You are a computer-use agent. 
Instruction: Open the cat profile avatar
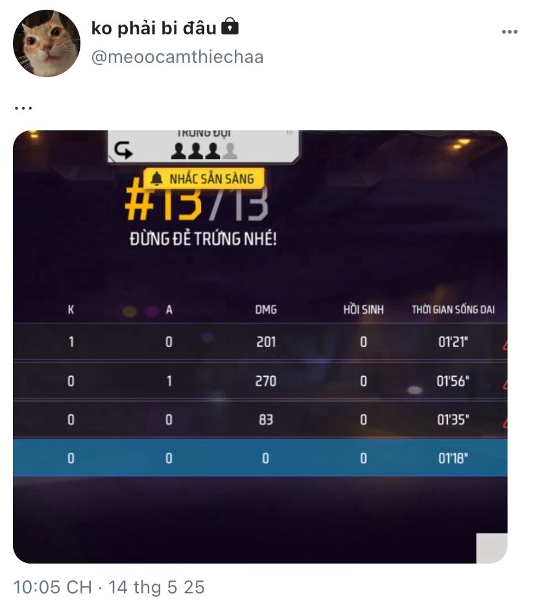pyautogui.click(x=47, y=43)
